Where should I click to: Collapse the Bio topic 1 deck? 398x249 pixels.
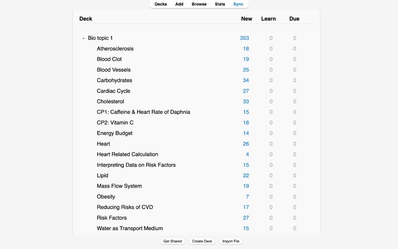point(84,38)
